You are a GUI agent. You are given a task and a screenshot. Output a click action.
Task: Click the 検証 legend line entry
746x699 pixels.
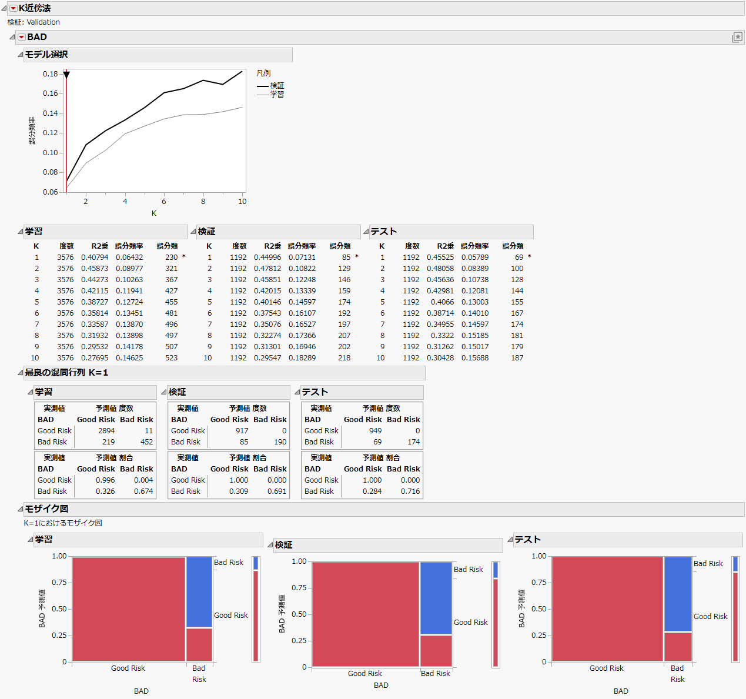pyautogui.click(x=270, y=86)
